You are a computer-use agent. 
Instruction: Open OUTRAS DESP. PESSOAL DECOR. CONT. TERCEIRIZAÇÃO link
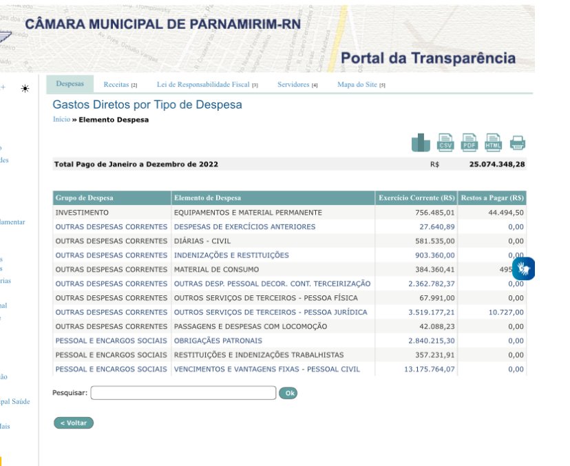pos(273,284)
